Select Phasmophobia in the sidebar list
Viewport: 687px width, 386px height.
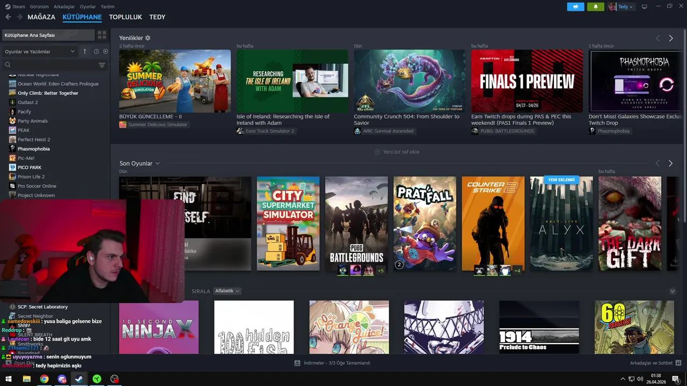(33, 149)
